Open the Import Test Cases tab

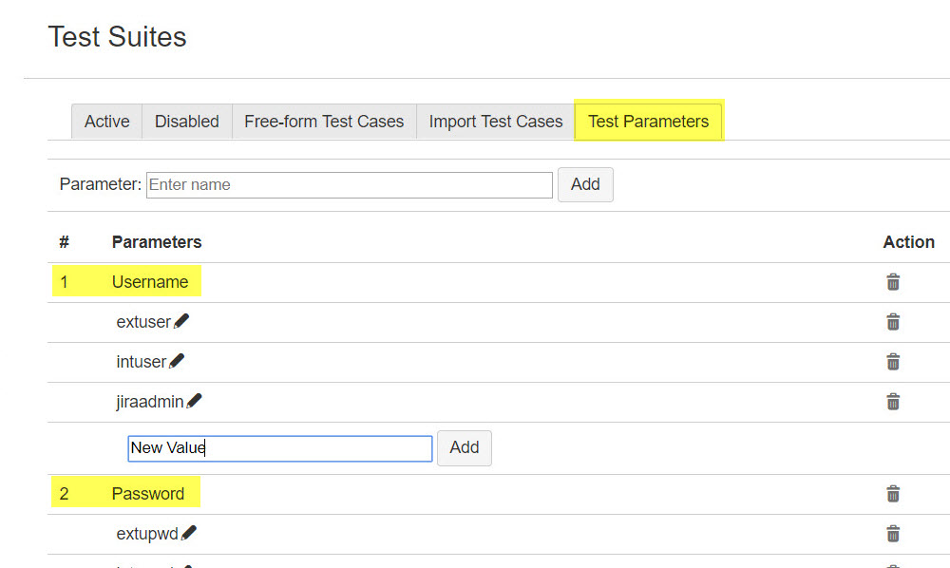click(495, 122)
